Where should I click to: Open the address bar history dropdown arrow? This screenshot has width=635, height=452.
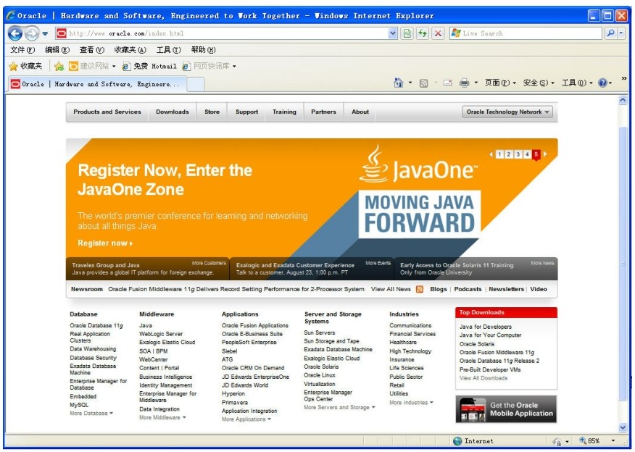(393, 33)
